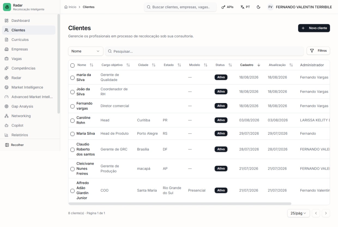Click the Networking nodes icon

click(x=7, y=116)
